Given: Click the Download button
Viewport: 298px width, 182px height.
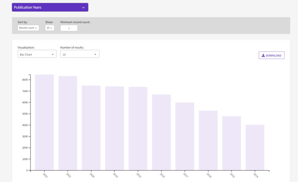Looking at the screenshot, I should coord(272,55).
